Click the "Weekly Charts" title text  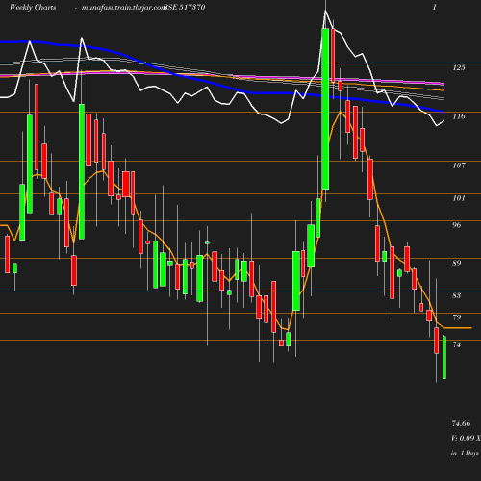33,7
